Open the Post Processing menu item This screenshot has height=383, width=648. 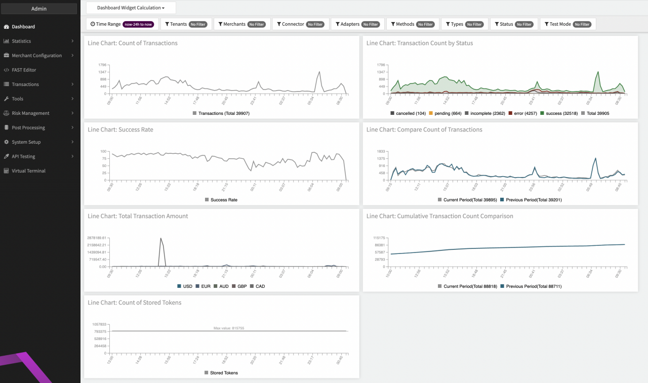pos(28,127)
